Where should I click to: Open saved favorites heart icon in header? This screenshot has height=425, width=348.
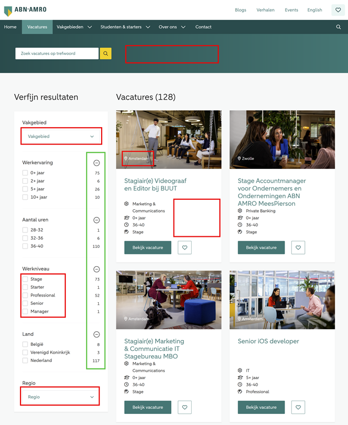point(338,10)
